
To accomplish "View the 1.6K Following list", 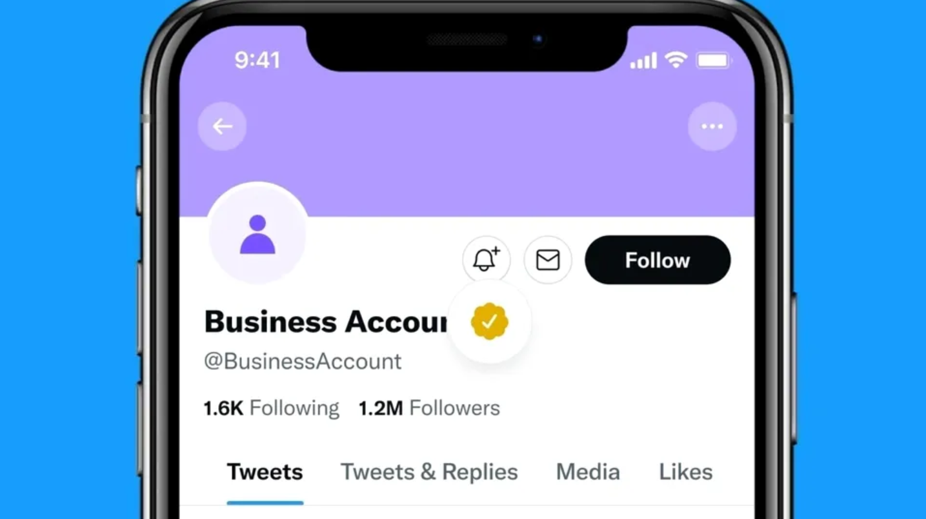I will pos(271,408).
